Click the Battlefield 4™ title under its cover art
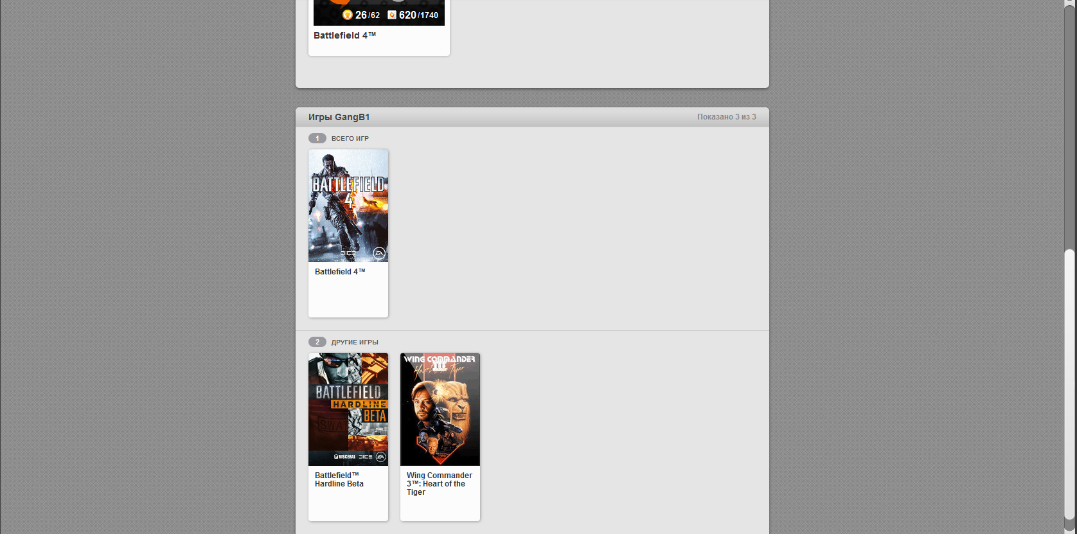 pos(340,272)
